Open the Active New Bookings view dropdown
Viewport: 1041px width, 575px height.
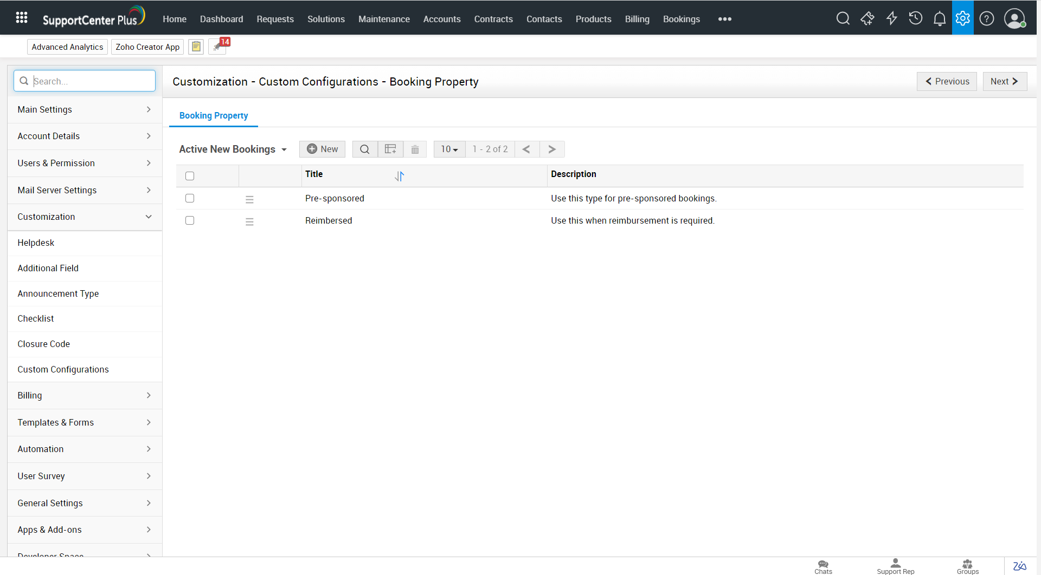coord(233,149)
